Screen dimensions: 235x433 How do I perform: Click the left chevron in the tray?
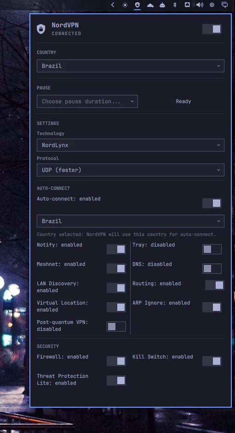[x=113, y=5]
